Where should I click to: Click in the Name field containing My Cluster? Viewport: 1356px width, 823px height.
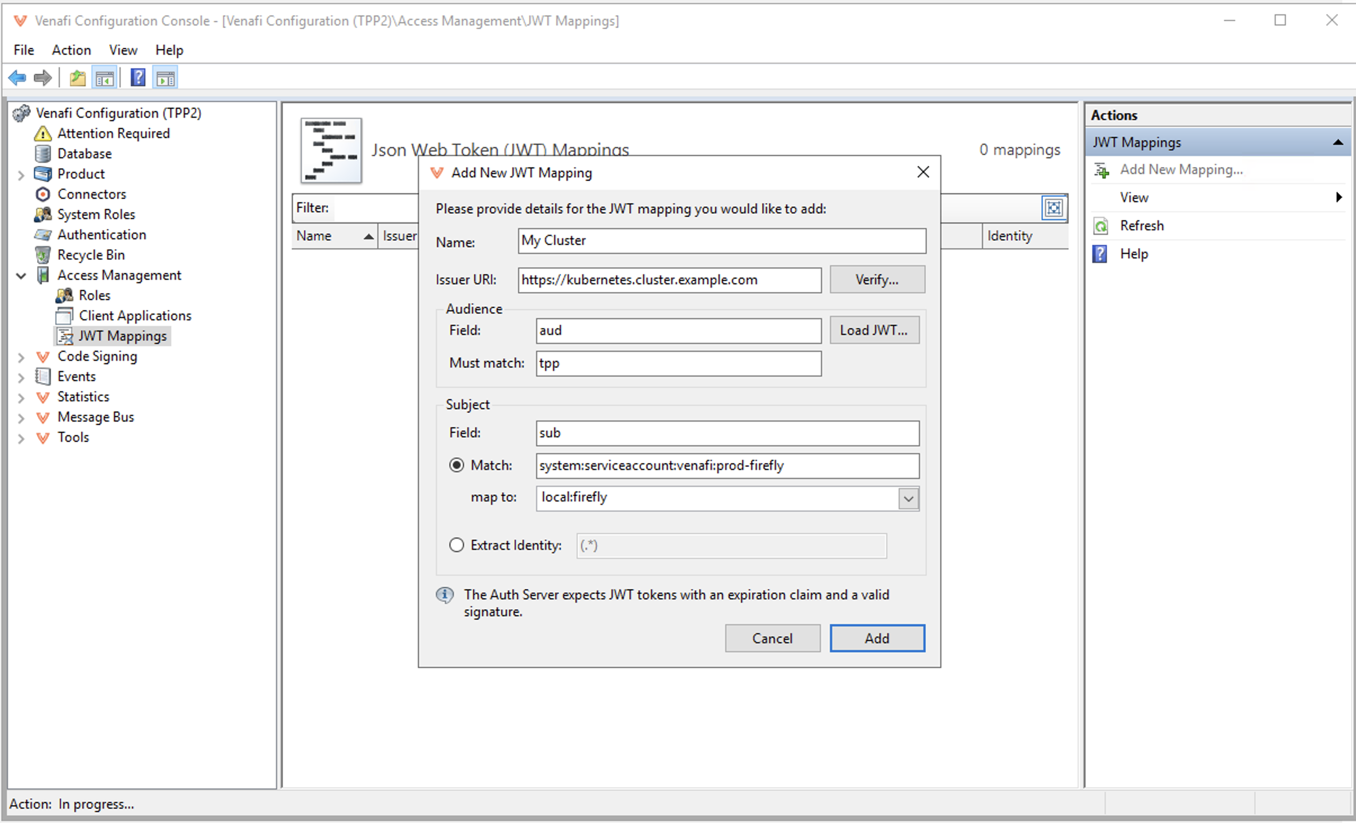click(x=722, y=241)
